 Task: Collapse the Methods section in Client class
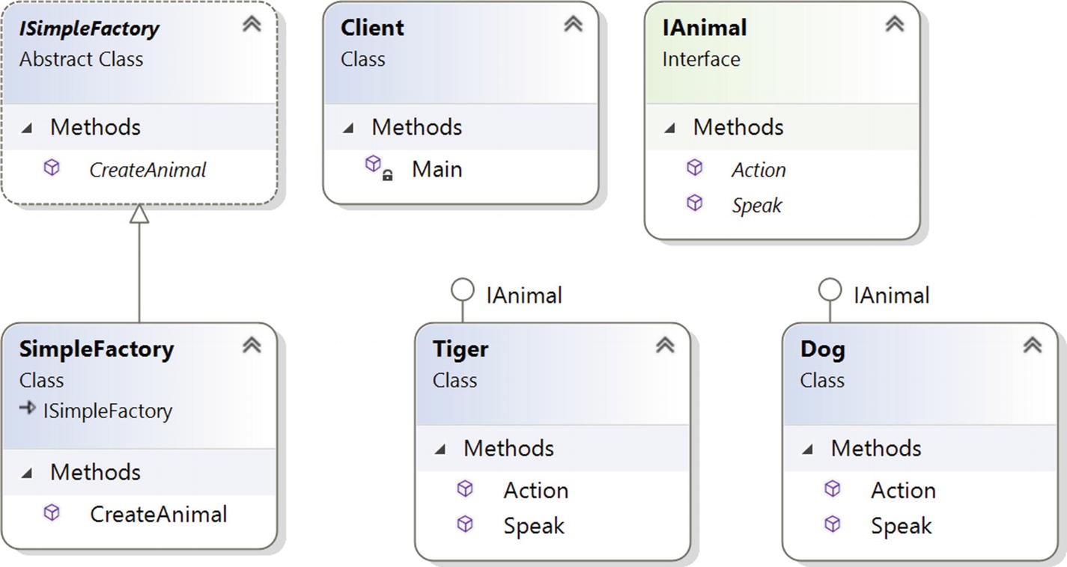coord(348,128)
